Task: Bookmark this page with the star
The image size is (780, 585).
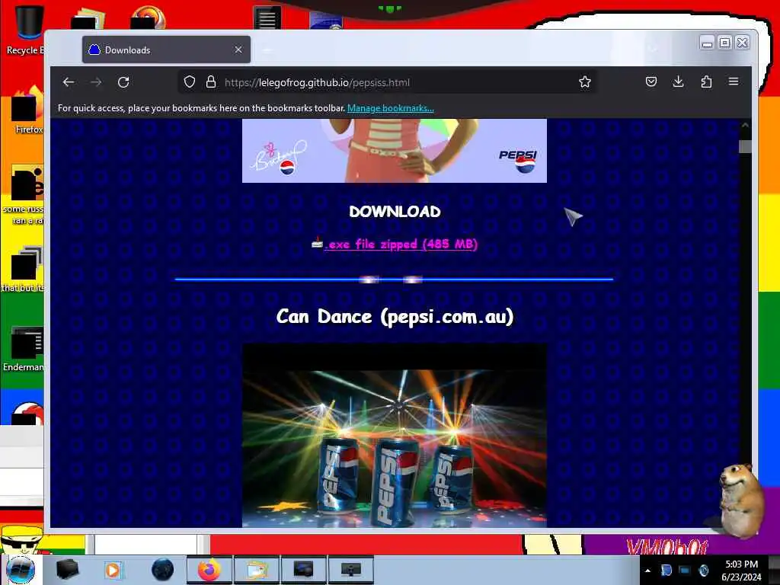Action: (x=585, y=82)
